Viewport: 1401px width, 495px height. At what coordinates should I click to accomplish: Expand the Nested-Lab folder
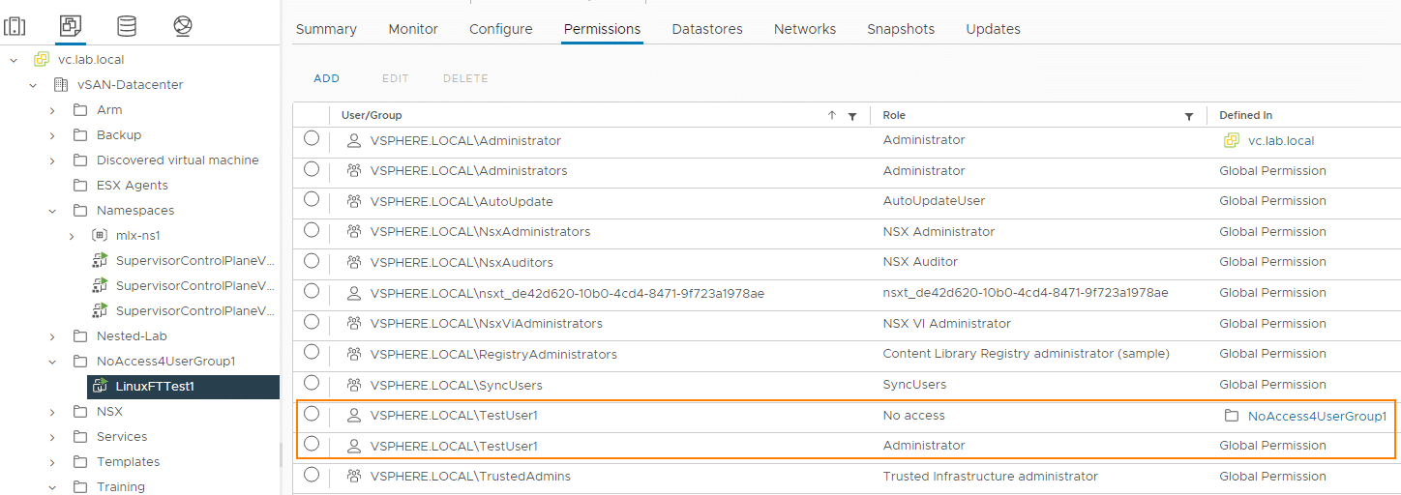click(x=52, y=335)
